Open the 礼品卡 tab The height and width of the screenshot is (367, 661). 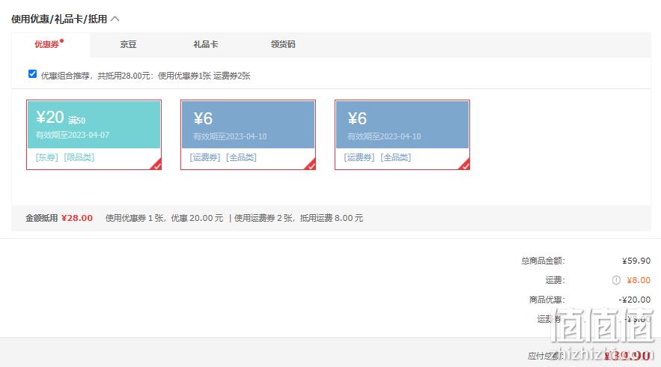pyautogui.click(x=206, y=44)
